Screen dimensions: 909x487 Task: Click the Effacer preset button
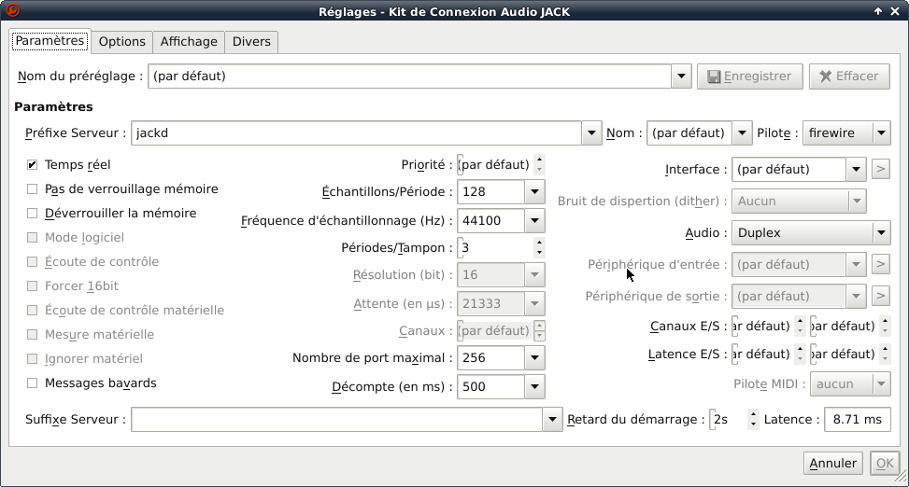click(x=848, y=77)
